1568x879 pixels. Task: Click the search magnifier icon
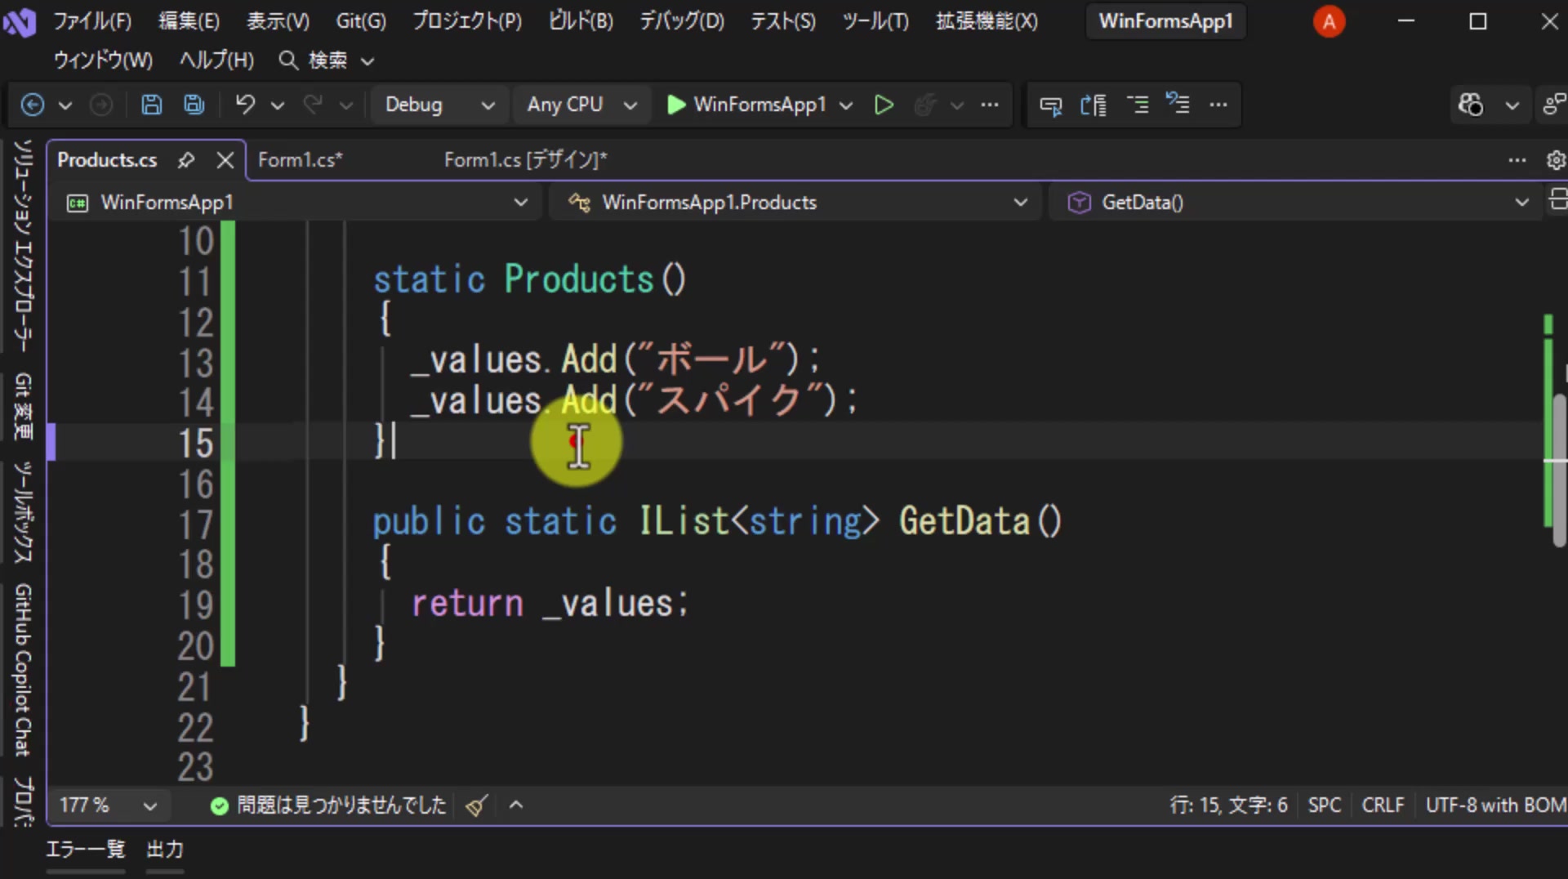287,60
